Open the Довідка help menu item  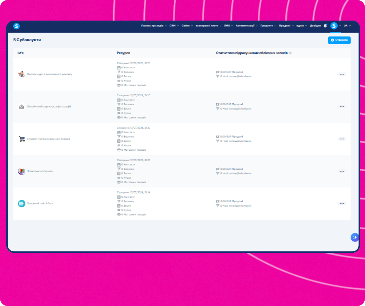point(315,26)
